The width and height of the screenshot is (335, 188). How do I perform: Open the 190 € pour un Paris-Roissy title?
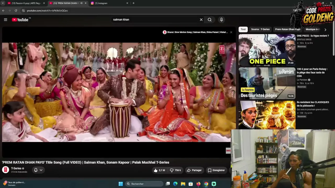tap(312, 73)
